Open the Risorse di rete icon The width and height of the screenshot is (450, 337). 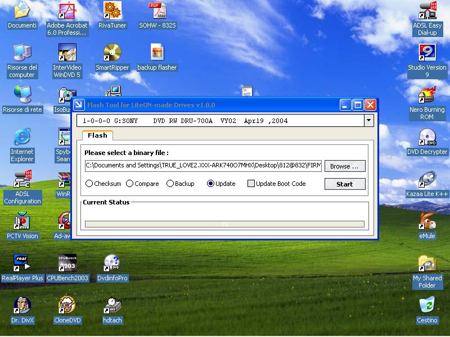pos(22,94)
